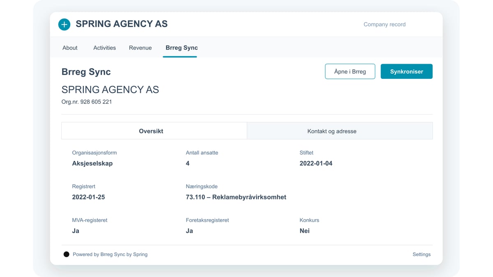The image size is (493, 277).
Task: Click the Stiftet date 2022-01-04
Action: 316,163
